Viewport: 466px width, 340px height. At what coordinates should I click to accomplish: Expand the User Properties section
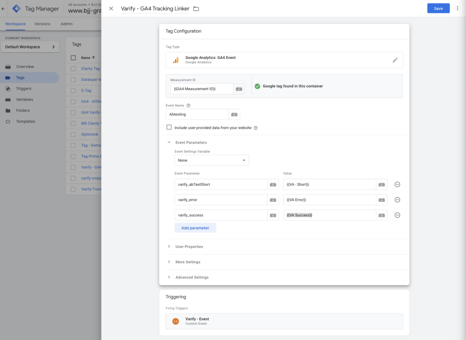click(x=169, y=246)
